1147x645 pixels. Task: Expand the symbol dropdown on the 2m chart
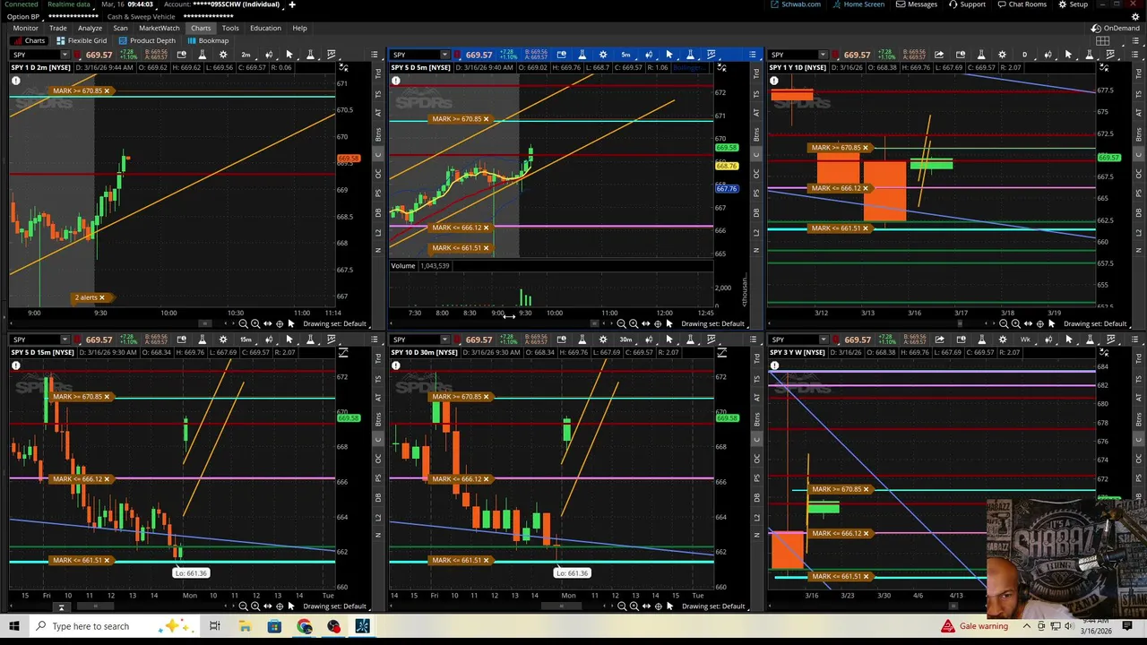[x=65, y=55]
